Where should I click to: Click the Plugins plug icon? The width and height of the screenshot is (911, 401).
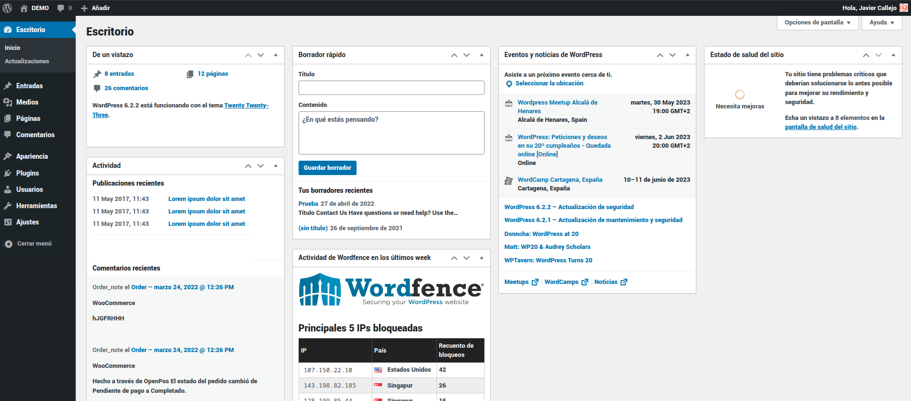[8, 173]
